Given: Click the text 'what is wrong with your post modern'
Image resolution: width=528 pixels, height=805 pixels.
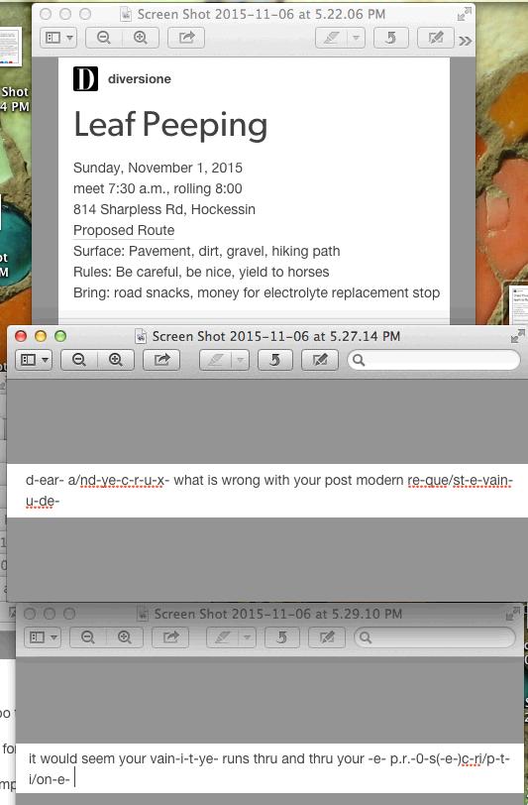Looking at the screenshot, I should coord(289,481).
